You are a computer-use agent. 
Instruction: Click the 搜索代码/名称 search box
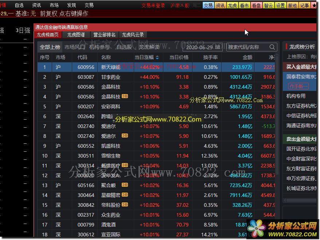point(251,47)
